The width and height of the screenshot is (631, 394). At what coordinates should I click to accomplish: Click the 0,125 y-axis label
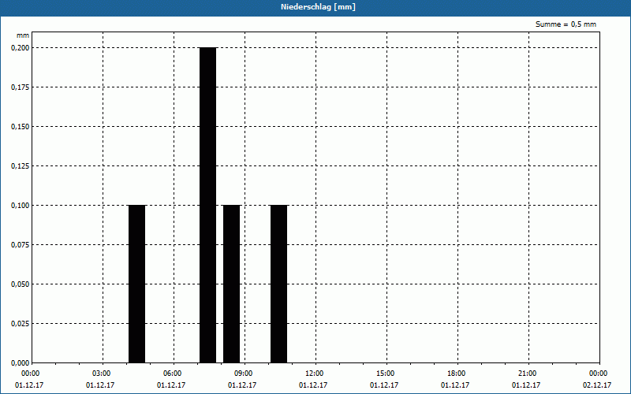click(x=21, y=166)
